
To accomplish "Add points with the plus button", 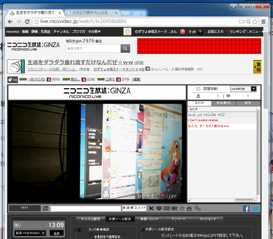I will [200, 32].
